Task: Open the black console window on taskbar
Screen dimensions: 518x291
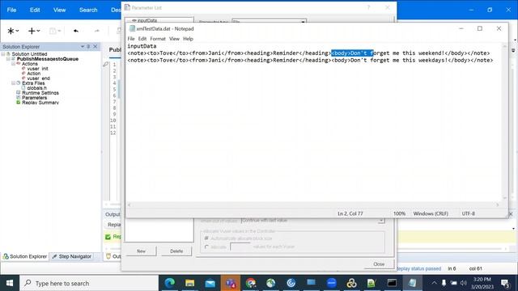Action: click(x=392, y=283)
